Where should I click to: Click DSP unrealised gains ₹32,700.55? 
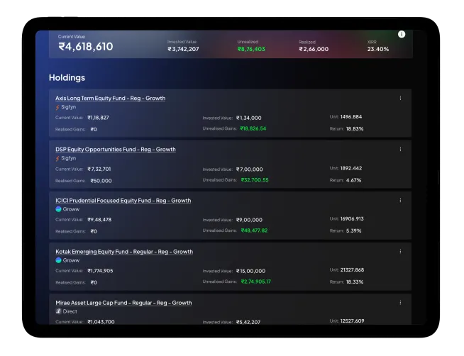[x=255, y=180]
